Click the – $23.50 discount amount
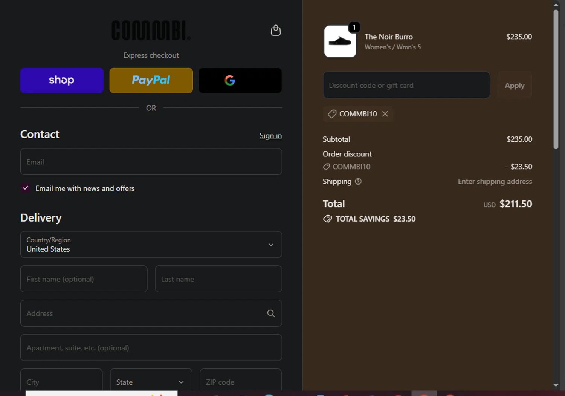The image size is (565, 396). coord(518,167)
